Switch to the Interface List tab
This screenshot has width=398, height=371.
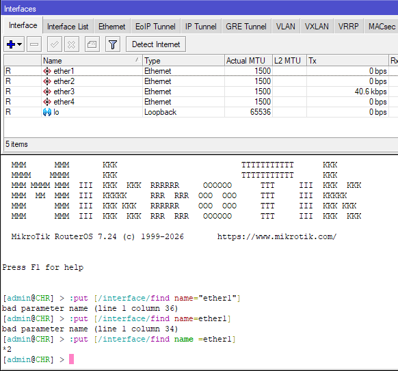(68, 27)
